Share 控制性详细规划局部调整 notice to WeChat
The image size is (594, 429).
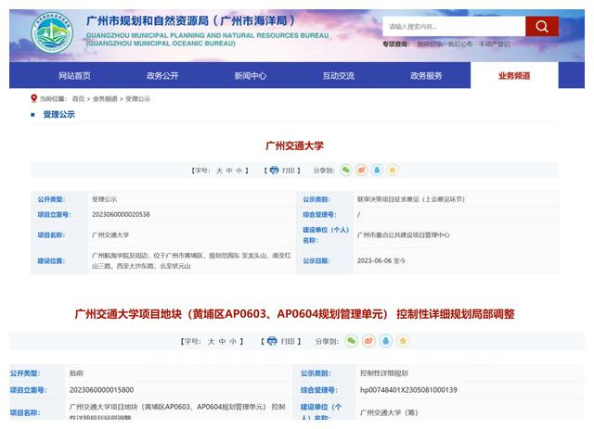351,341
